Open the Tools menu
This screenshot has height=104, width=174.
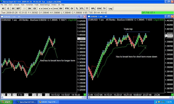[x=23, y=5]
